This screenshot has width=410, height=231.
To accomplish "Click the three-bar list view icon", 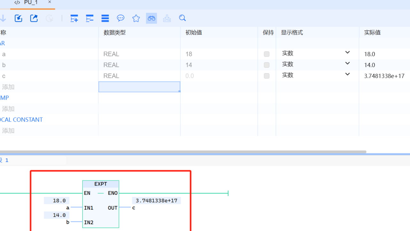I will pos(105,18).
